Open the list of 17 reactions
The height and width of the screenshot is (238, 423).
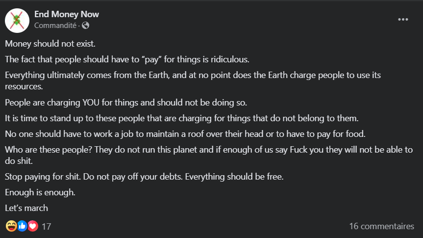click(47, 226)
